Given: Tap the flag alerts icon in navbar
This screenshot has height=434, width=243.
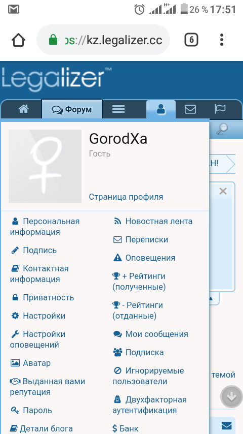Looking at the screenshot, I should [x=220, y=109].
